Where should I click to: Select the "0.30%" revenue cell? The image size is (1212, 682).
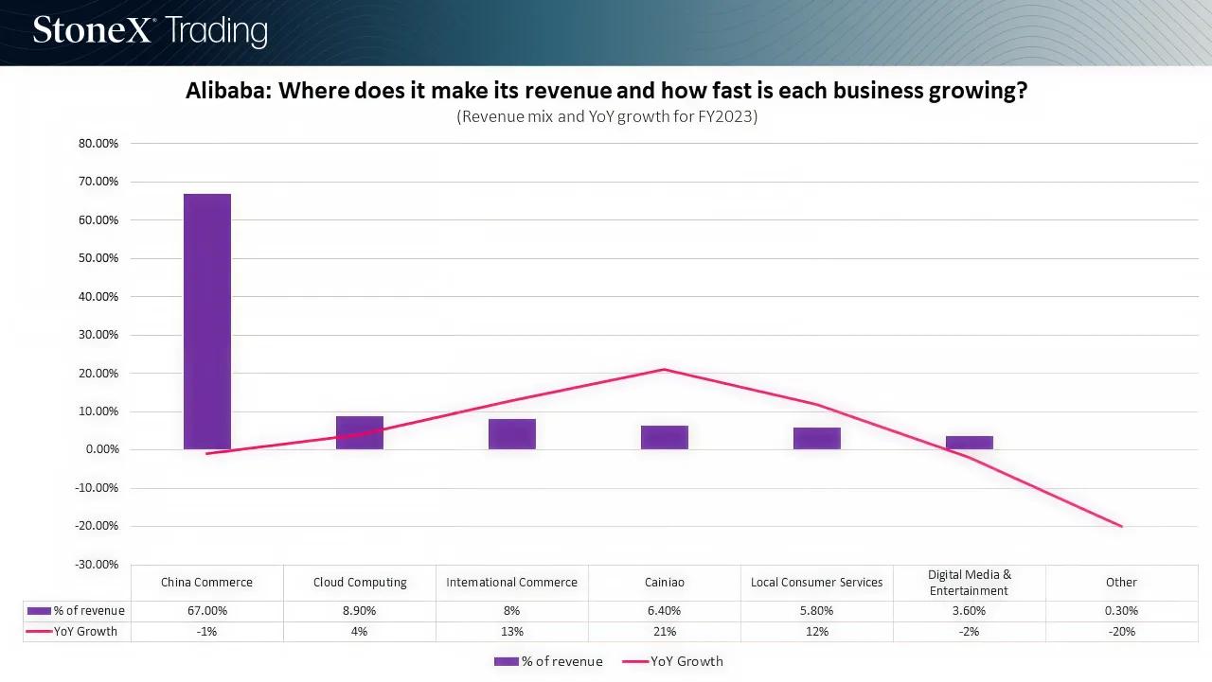point(1122,611)
